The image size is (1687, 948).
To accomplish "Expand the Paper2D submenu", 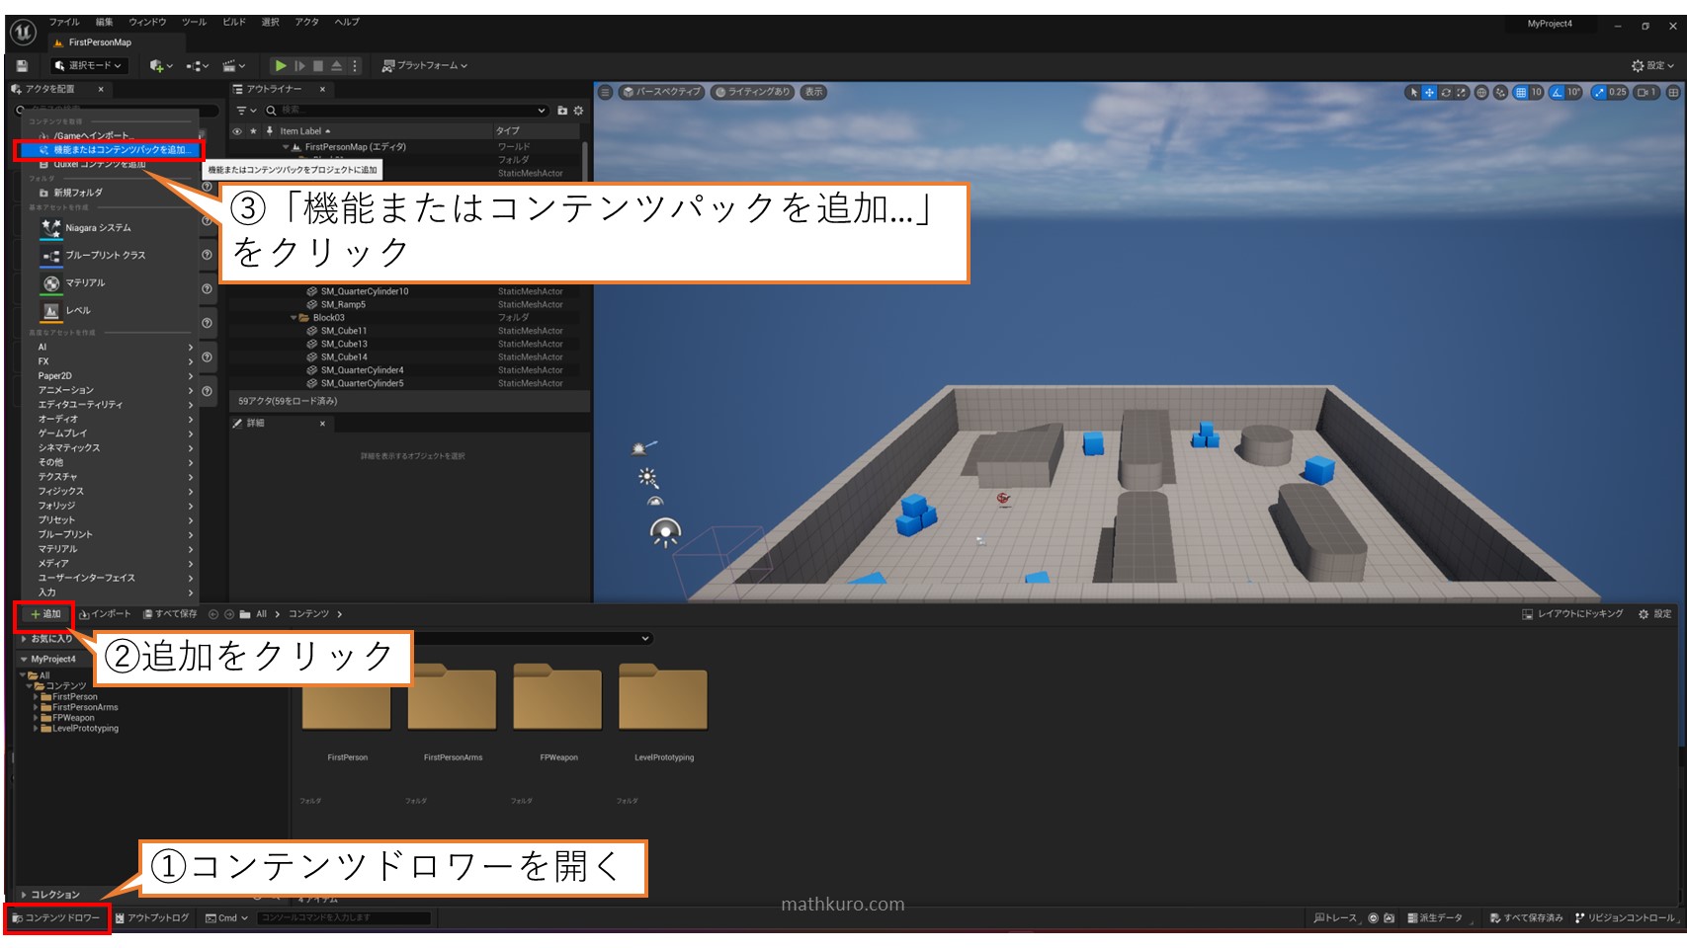I will coord(113,376).
